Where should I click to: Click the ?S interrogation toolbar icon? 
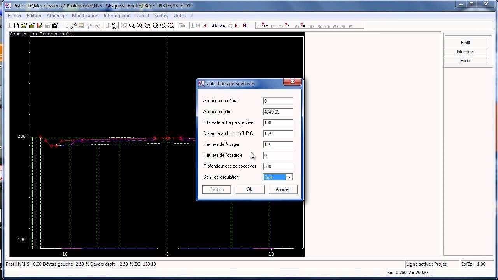(x=303, y=26)
